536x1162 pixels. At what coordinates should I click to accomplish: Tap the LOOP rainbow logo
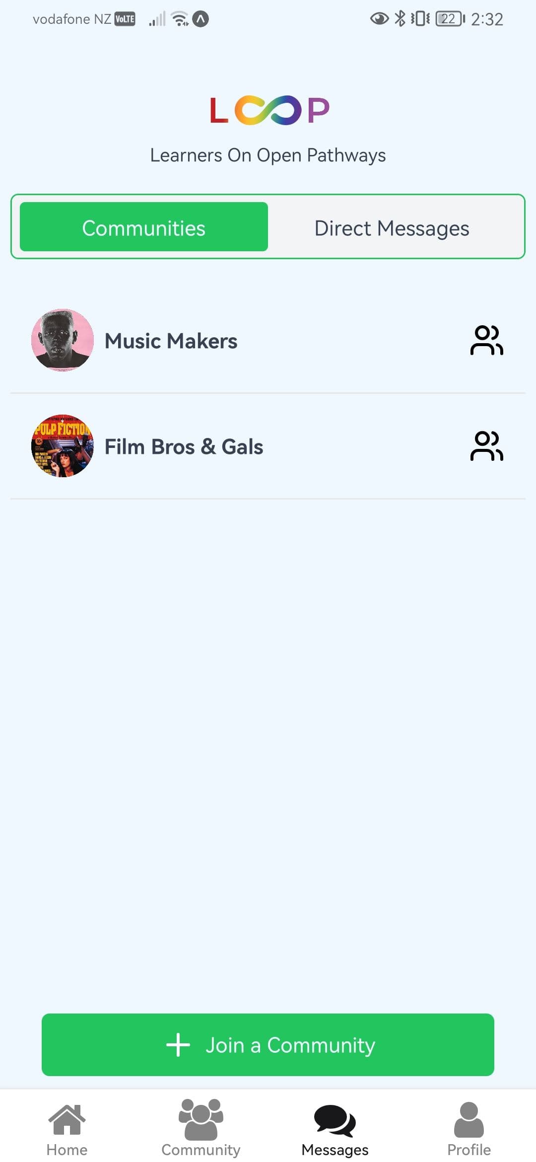pos(269,110)
